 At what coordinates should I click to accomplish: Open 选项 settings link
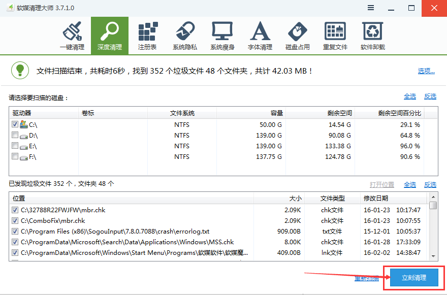tap(426, 71)
